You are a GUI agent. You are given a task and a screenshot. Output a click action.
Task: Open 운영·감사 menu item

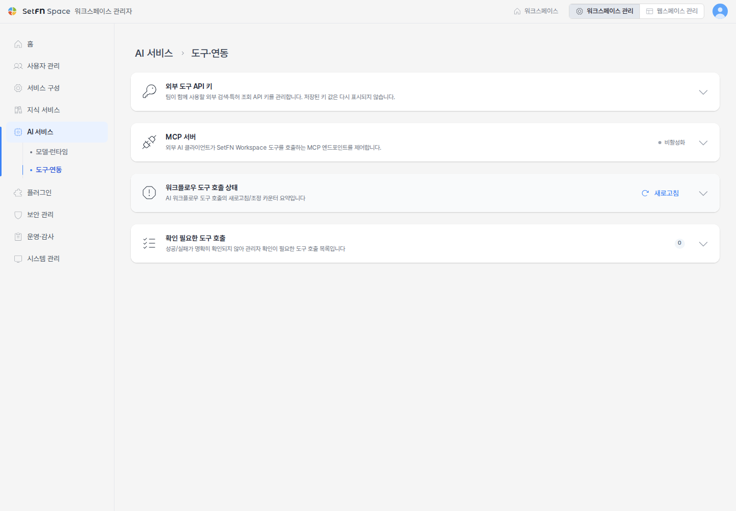(x=57, y=237)
